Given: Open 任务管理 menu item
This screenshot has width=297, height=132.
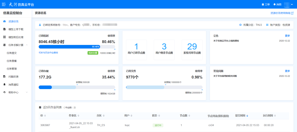Looking at the screenshot, I should (12, 69).
